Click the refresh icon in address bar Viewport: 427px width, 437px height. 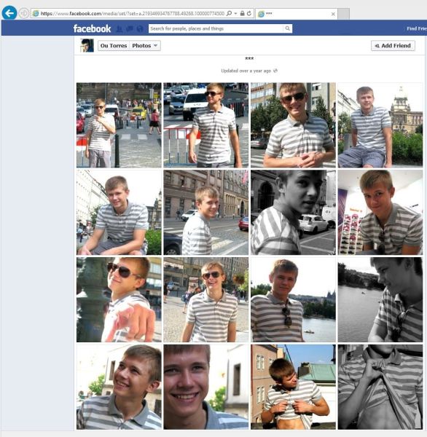249,13
